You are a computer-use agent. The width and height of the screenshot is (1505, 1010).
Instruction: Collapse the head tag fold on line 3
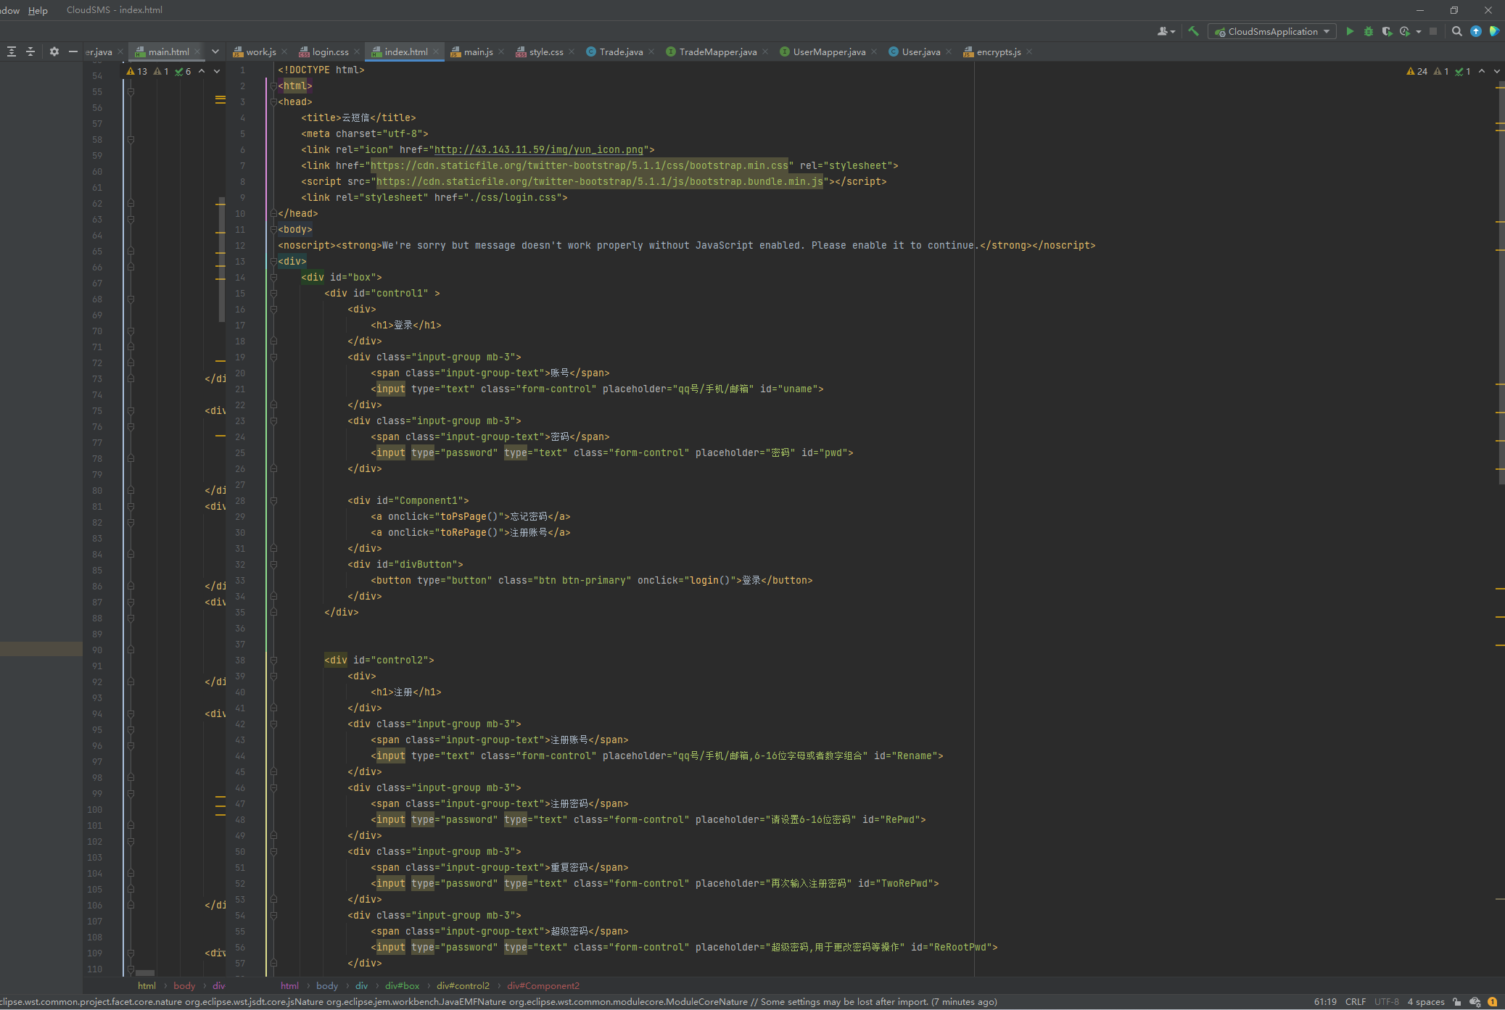(x=273, y=102)
